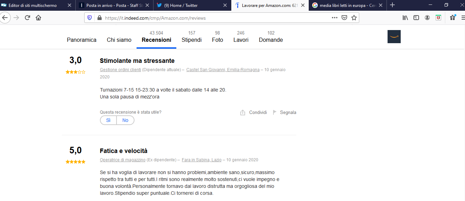Click the 5,0 rating stars
This screenshot has height=201, width=465.
75,162
